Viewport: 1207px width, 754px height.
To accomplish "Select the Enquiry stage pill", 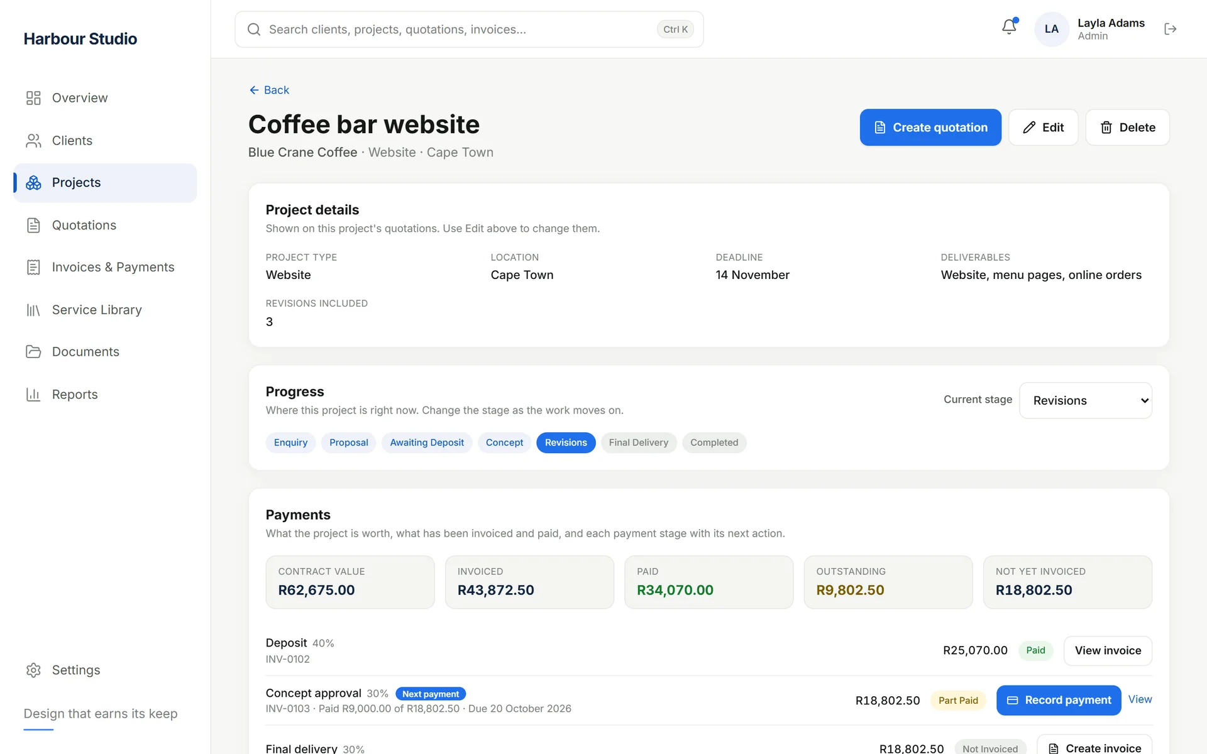I will (x=290, y=443).
